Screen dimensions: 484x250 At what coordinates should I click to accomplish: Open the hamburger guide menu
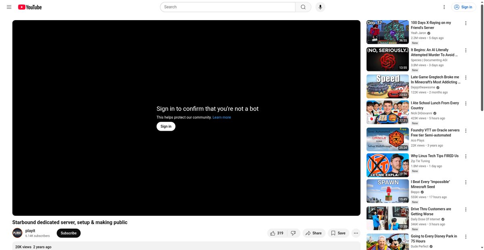(9, 7)
